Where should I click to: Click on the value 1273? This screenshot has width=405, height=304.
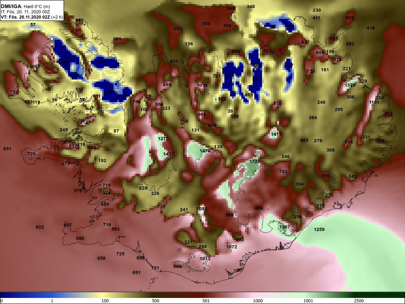[163, 139]
